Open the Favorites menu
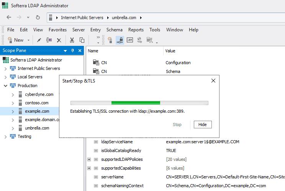Image resolution: width=285 pixels, height=191 pixels. [57, 30]
